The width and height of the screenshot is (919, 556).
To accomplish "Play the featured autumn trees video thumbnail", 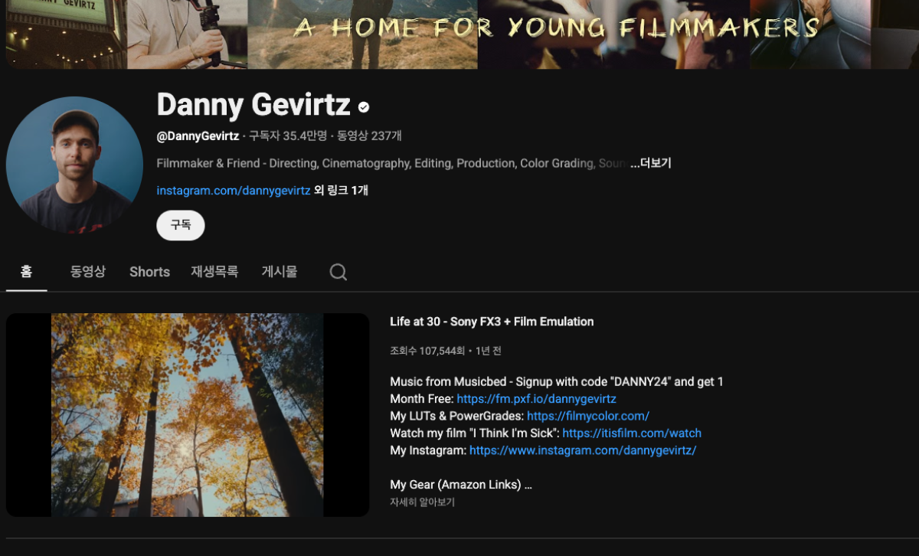I will pyautogui.click(x=188, y=414).
